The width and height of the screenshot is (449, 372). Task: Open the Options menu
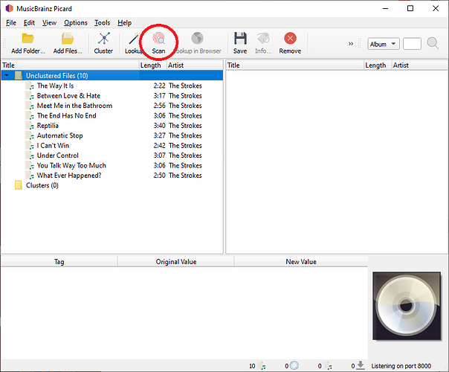click(76, 22)
